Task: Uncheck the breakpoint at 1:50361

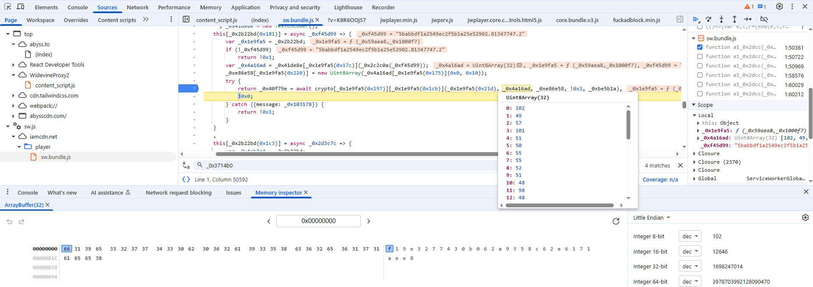Action: tap(700, 47)
